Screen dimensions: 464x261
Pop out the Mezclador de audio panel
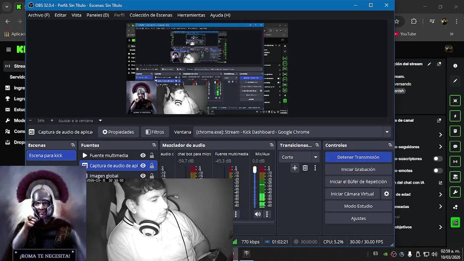272,145
